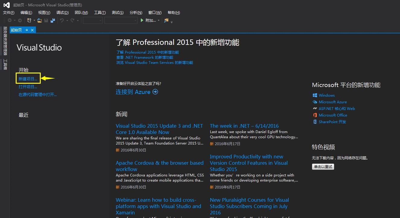Click the Find in Files toolbar icon

[166, 20]
